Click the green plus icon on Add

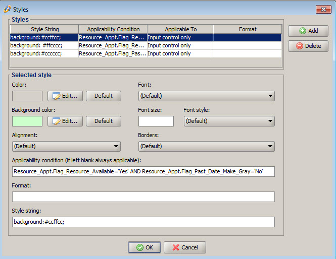click(x=302, y=31)
